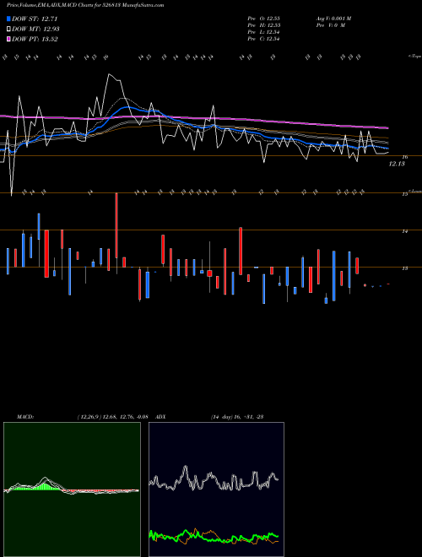Open the green MACD histogram panel
The height and width of the screenshot is (557, 422).
coord(72,489)
